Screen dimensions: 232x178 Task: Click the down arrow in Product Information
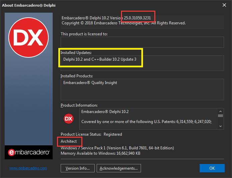coord(220,126)
